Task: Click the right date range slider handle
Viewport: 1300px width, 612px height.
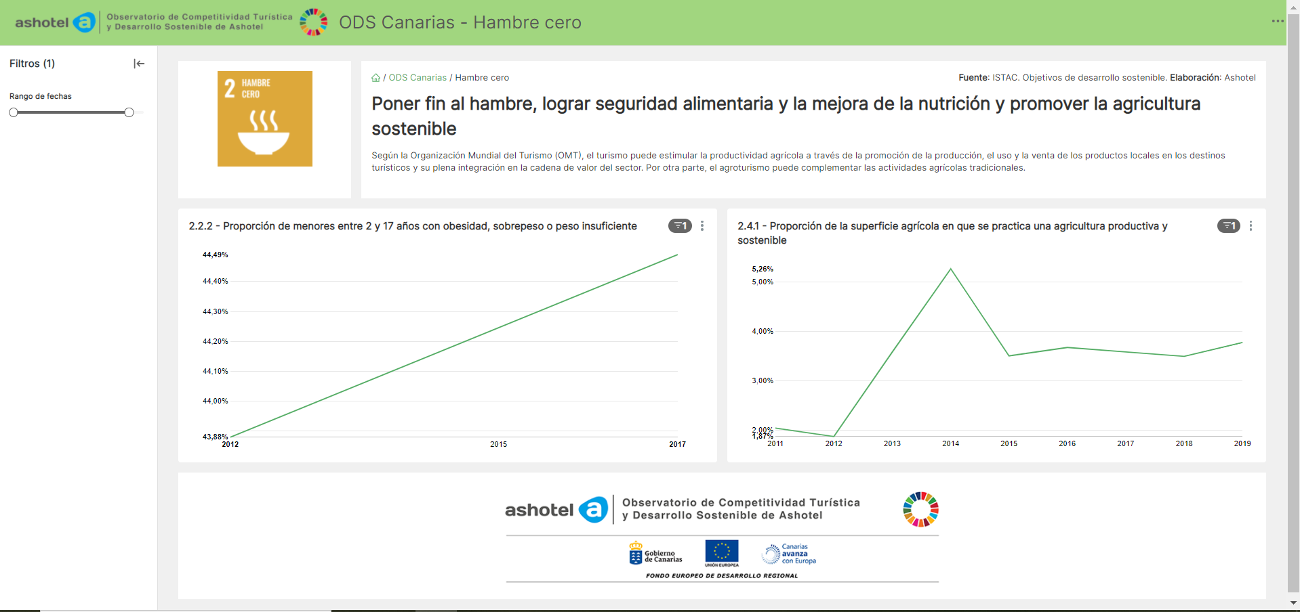Action: 129,112
